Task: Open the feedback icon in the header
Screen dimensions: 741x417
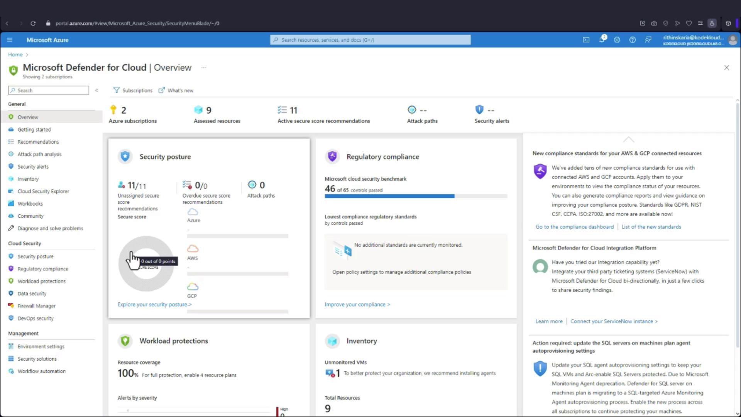Action: click(x=648, y=40)
